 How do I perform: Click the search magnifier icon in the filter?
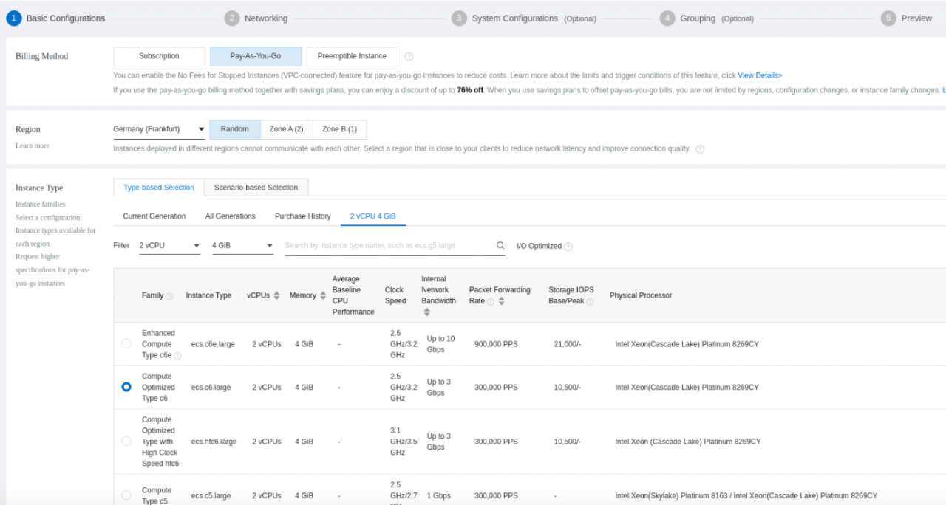[x=500, y=246]
